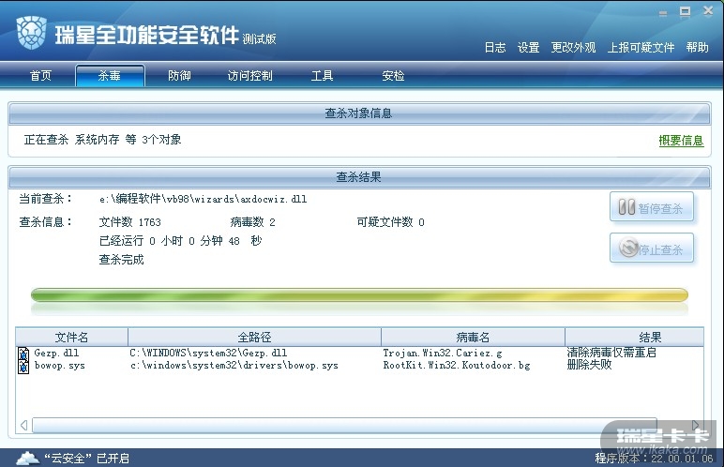This screenshot has height=467, width=724.
Task: Open 设置 settings
Action: pyautogui.click(x=528, y=48)
